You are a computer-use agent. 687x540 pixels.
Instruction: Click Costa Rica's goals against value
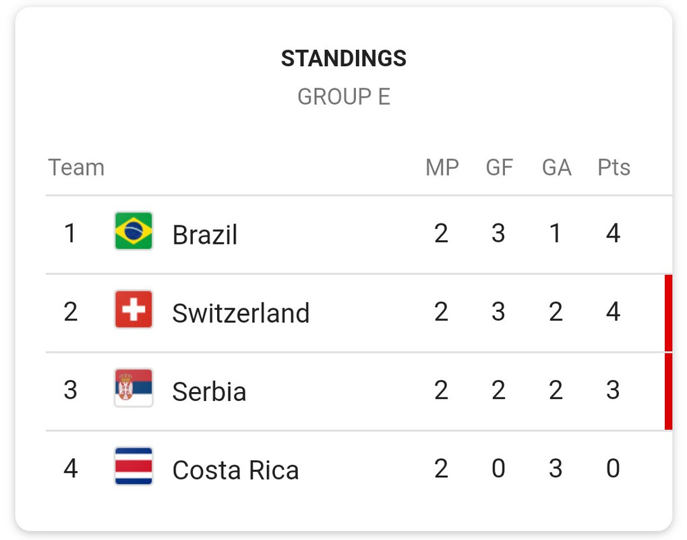[x=556, y=468]
